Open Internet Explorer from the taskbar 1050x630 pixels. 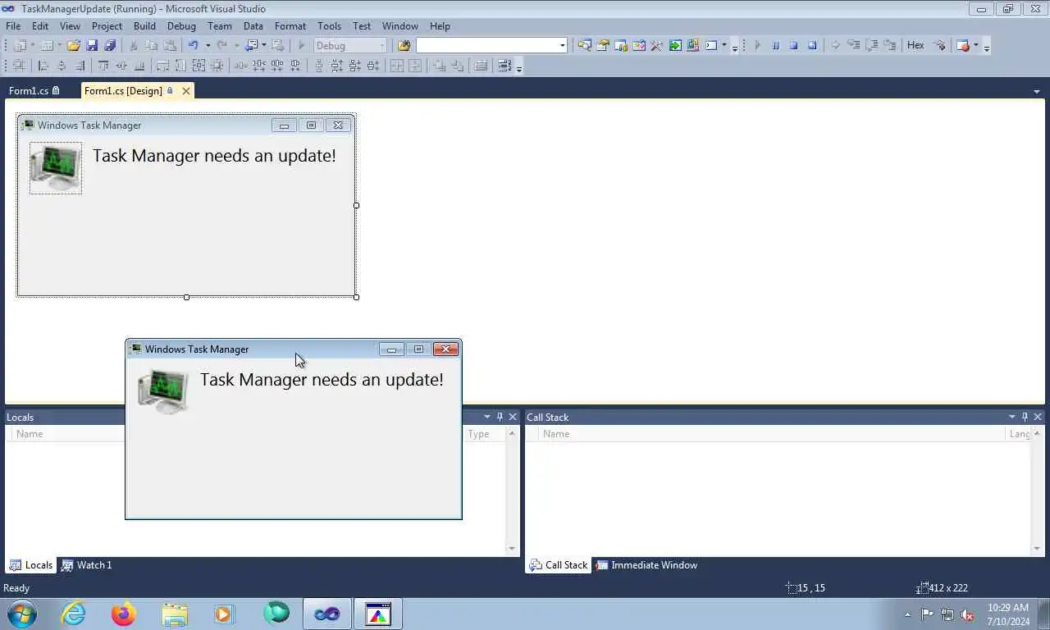point(74,614)
